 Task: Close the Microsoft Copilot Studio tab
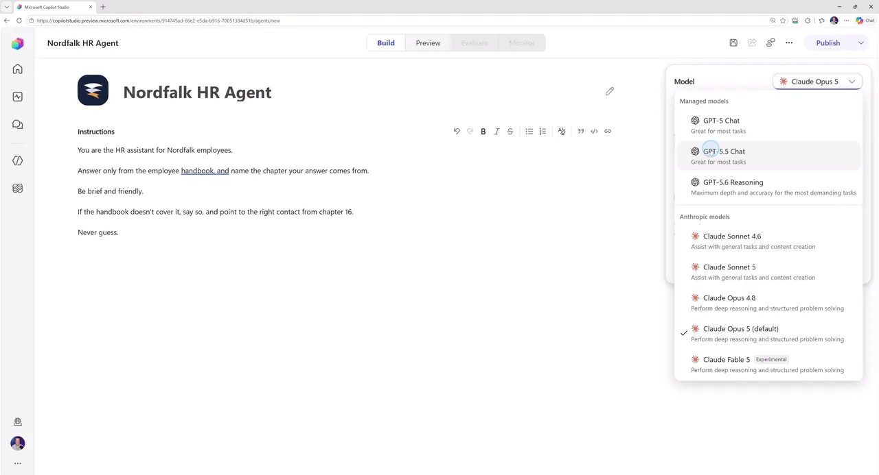click(91, 7)
